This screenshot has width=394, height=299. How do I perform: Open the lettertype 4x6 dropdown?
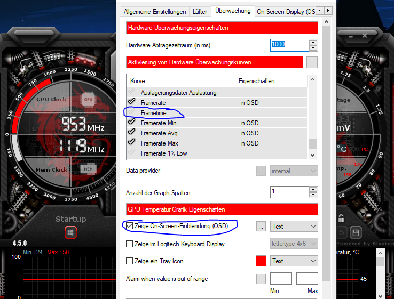coord(294,244)
